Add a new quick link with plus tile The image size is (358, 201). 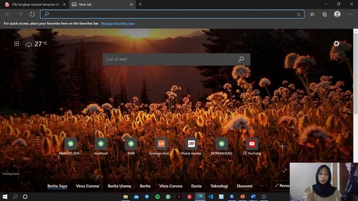[282, 146]
